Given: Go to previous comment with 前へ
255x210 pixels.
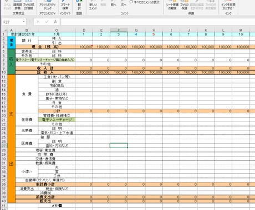Looking at the screenshot, I should [113, 4].
